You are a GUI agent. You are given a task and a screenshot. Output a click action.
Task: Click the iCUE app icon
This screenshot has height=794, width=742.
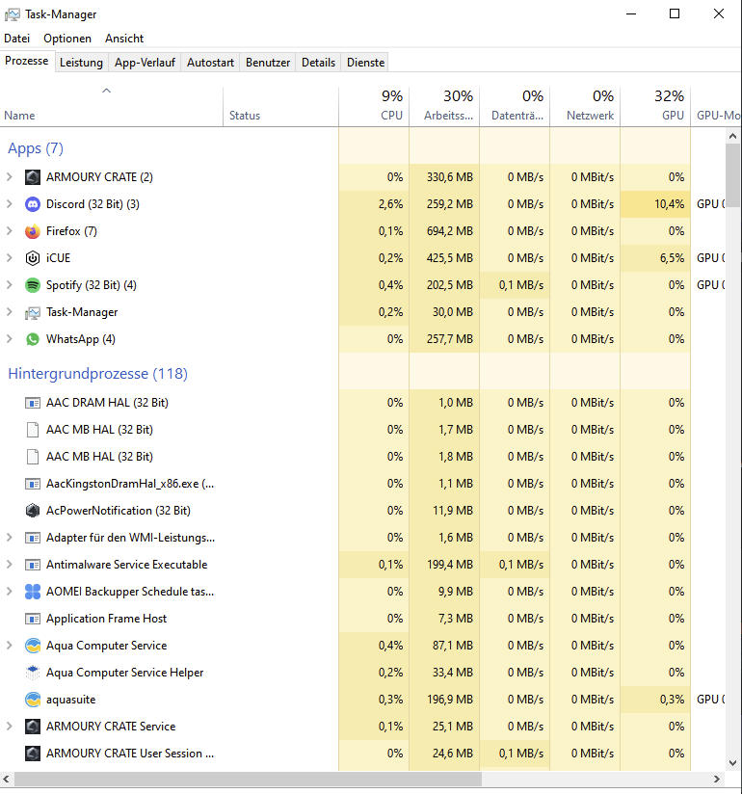coord(33,258)
